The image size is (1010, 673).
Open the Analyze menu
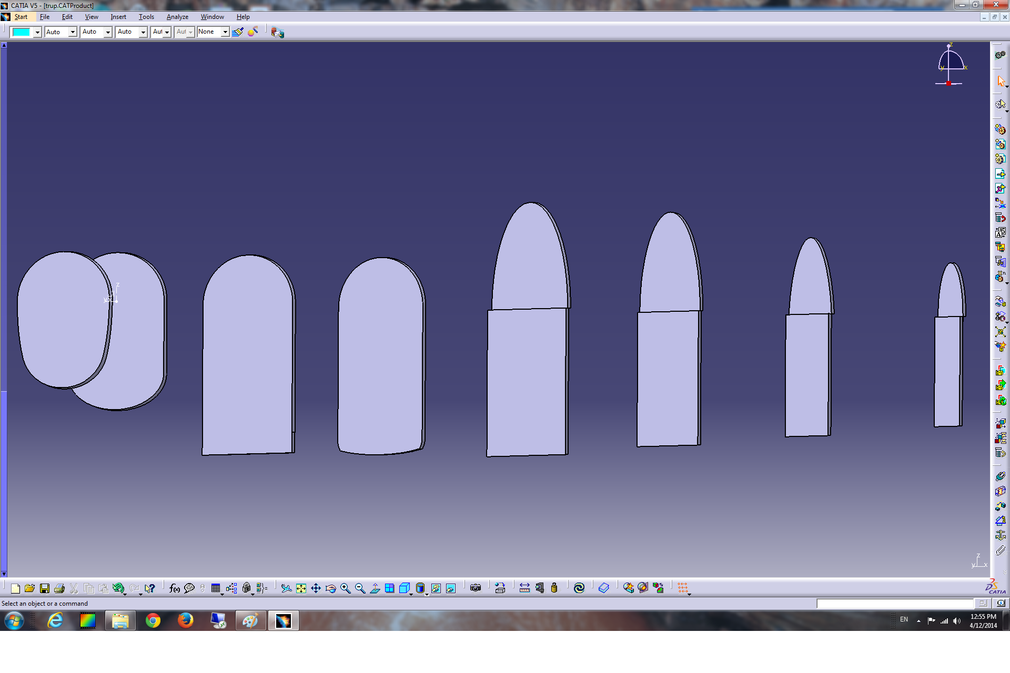point(177,17)
